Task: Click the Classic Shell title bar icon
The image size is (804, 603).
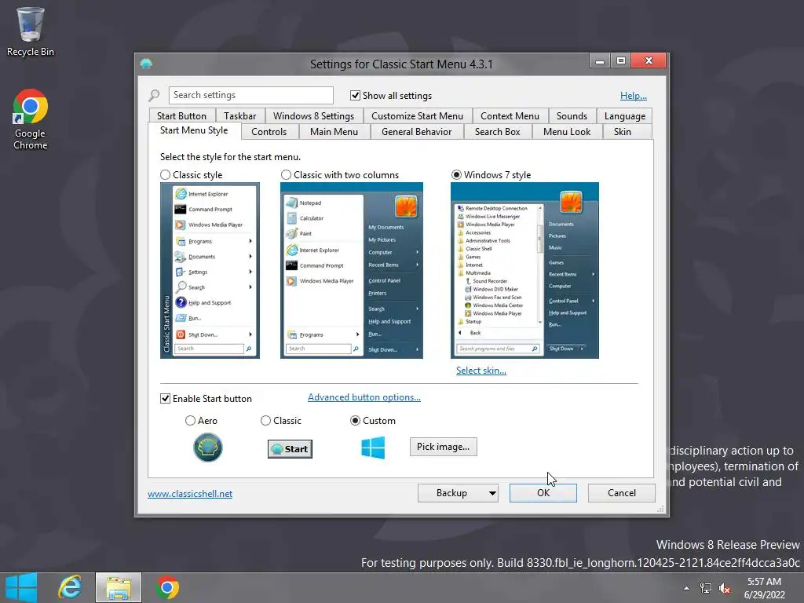Action: 146,64
